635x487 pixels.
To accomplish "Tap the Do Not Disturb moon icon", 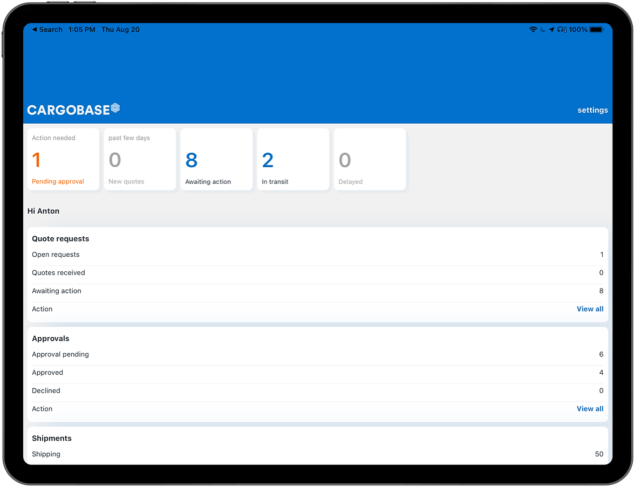I will tap(543, 30).
